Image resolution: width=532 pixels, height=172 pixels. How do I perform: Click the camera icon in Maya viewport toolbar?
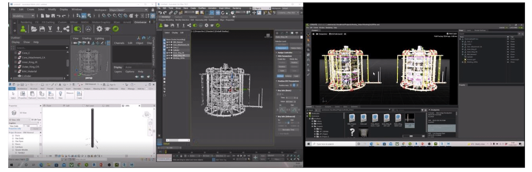pyautogui.click(x=75, y=43)
